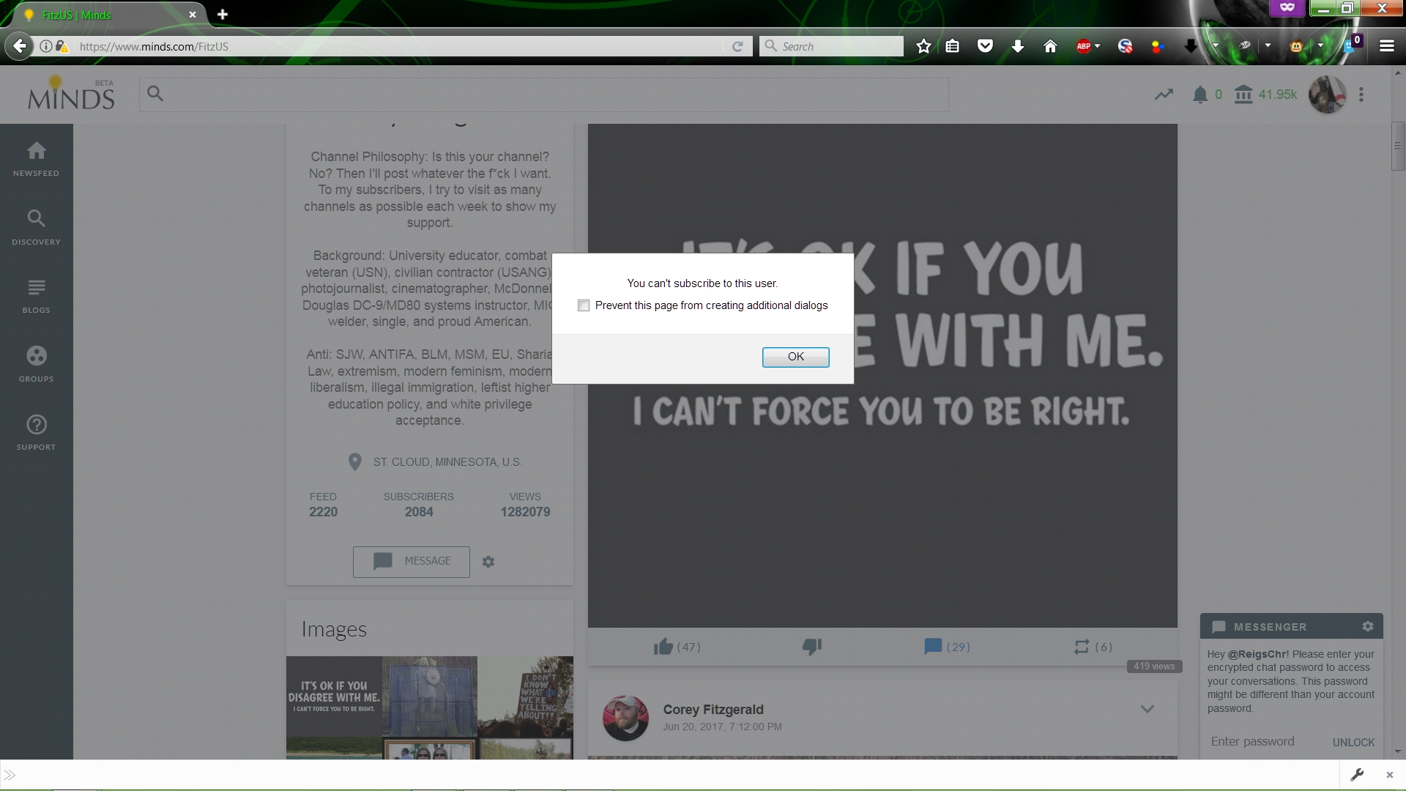Image resolution: width=1406 pixels, height=791 pixels.
Task: Go to Blogs section
Action: [x=36, y=296]
